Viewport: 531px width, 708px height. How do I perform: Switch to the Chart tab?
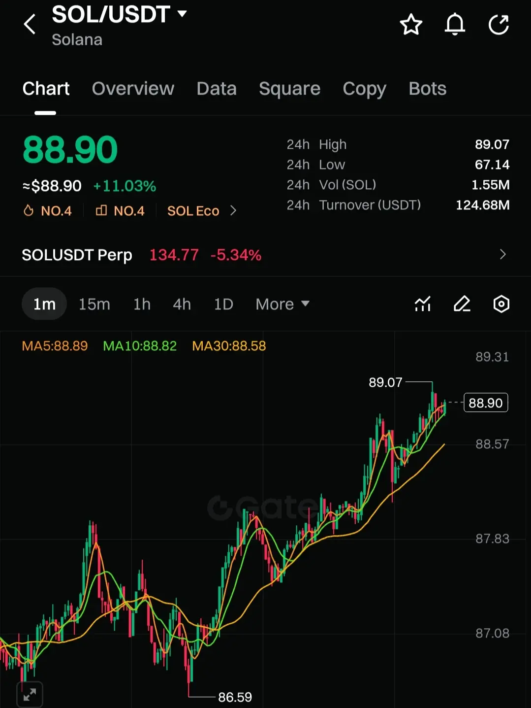tap(46, 89)
